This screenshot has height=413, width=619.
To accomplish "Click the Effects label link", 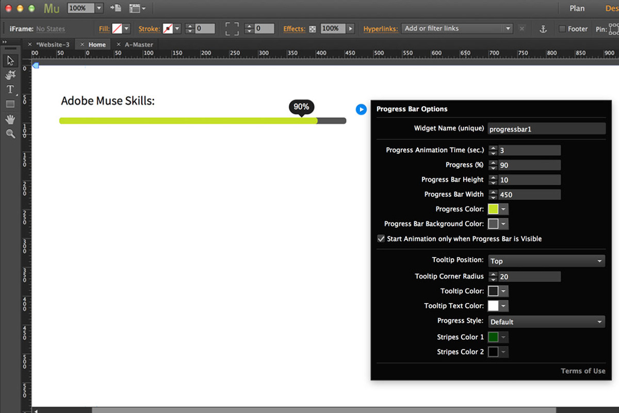I will pos(294,29).
